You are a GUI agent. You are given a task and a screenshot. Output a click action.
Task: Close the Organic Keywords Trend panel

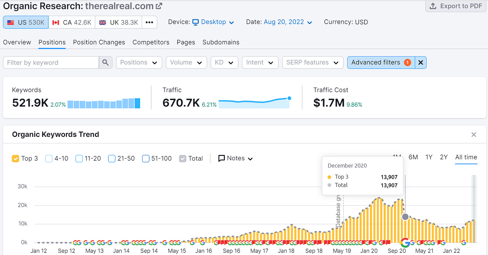474,135
